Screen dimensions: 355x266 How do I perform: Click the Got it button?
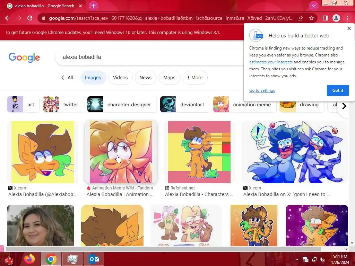click(x=338, y=90)
